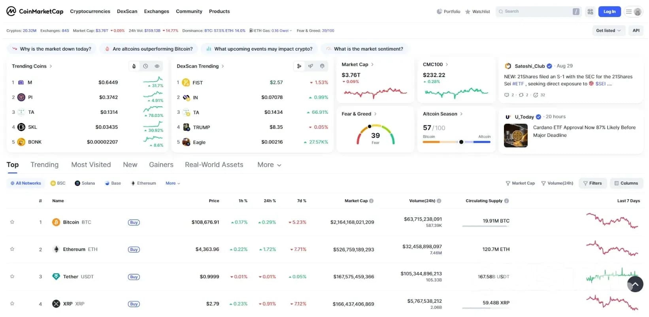Click the Ethereum coin logo
The width and height of the screenshot is (649, 317).
[56, 249]
